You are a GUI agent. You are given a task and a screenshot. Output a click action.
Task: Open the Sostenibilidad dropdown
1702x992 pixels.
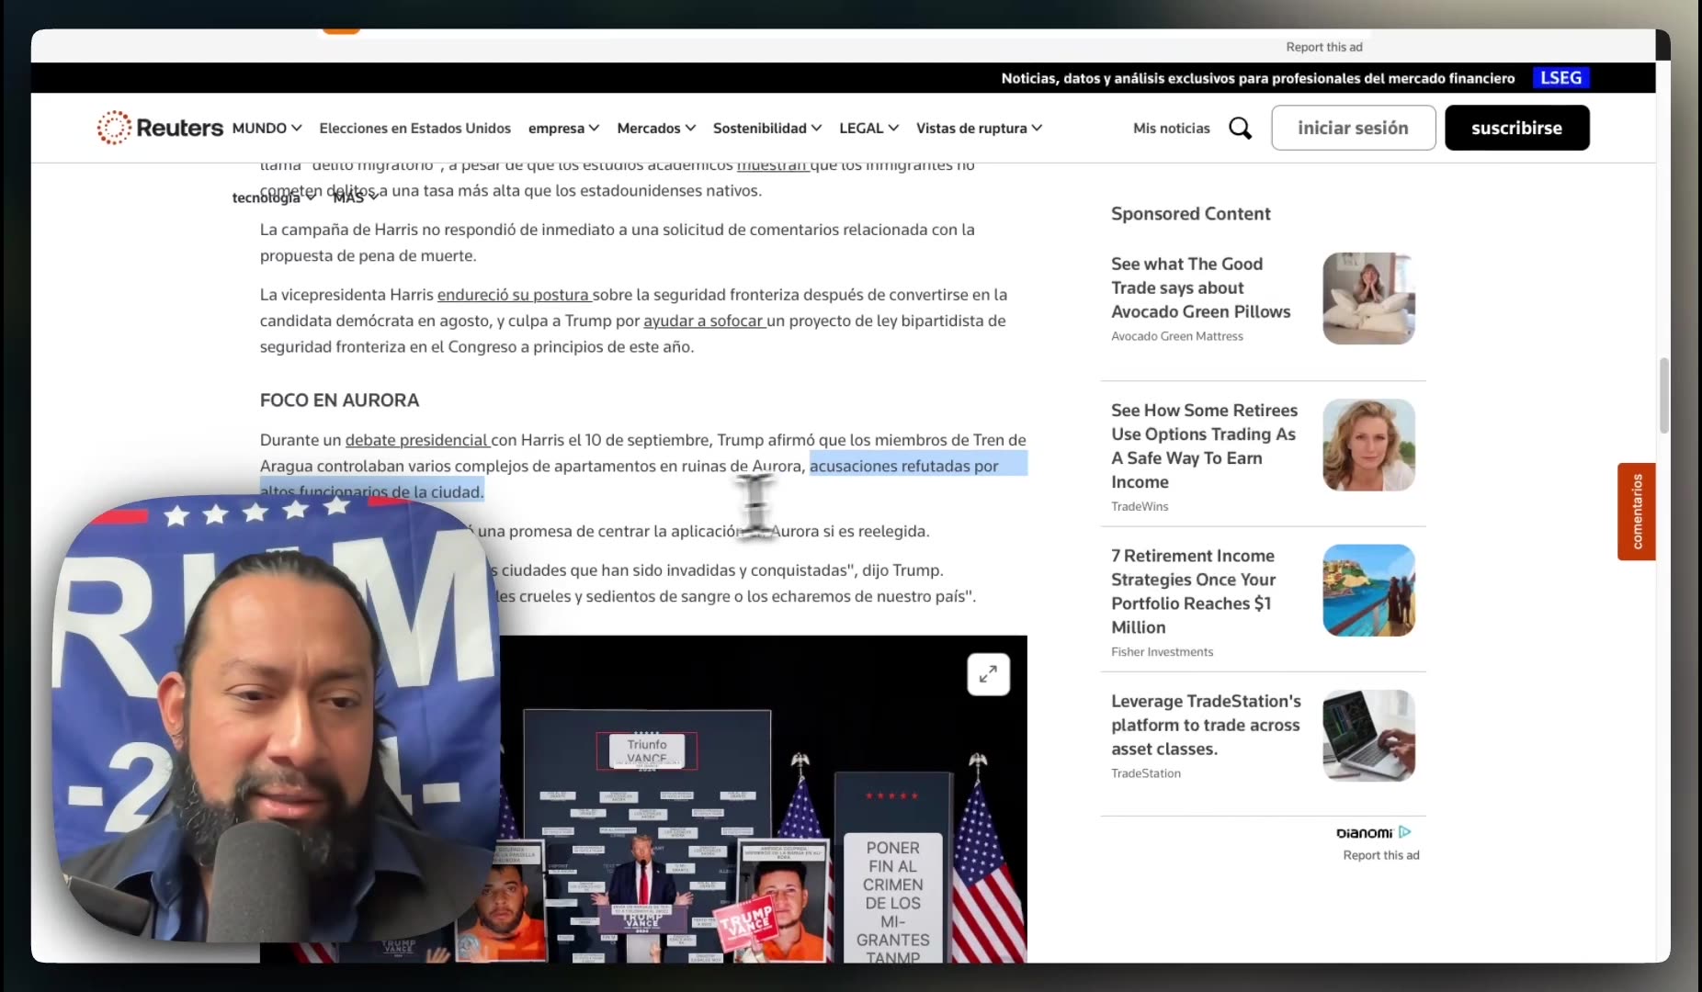pyautogui.click(x=767, y=128)
